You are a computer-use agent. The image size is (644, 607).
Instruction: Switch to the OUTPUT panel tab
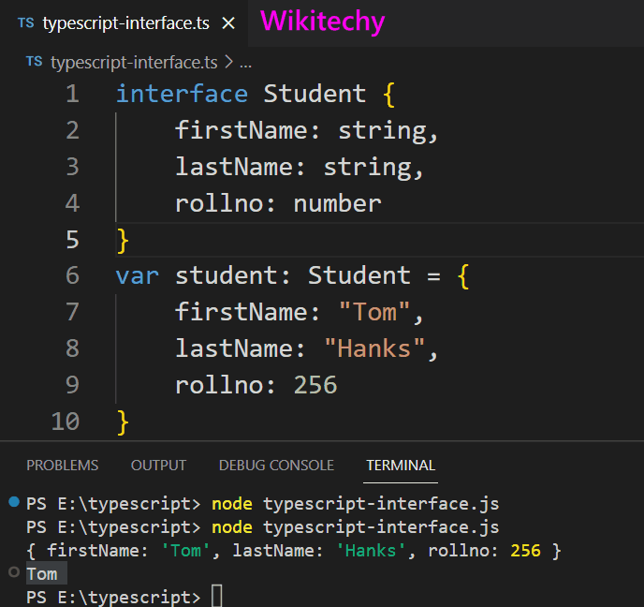(158, 465)
